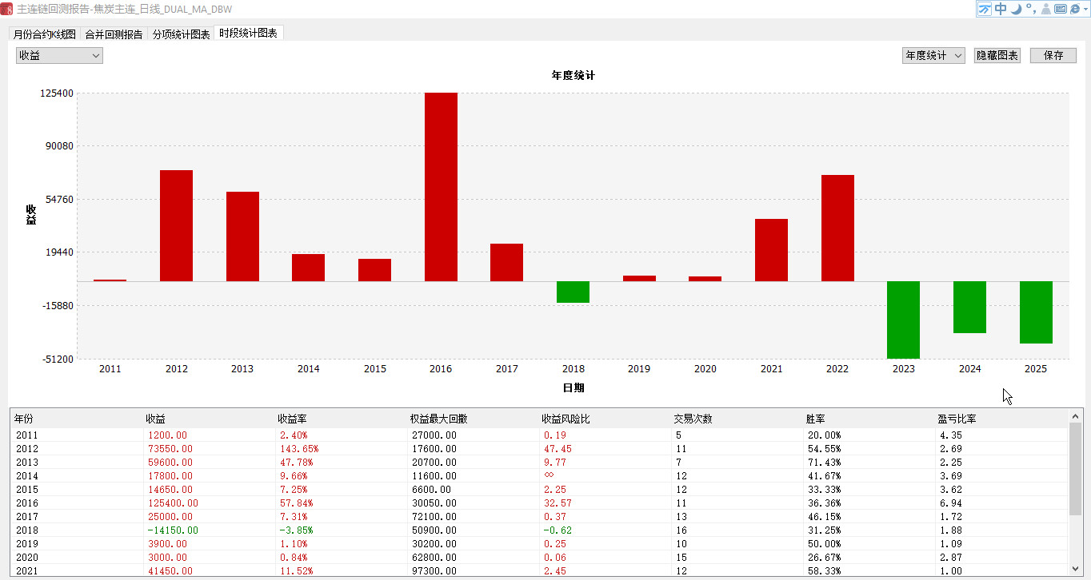Viewport: 1091px width, 580px height.
Task: Click the 收益率 column header
Action: [x=292, y=419]
